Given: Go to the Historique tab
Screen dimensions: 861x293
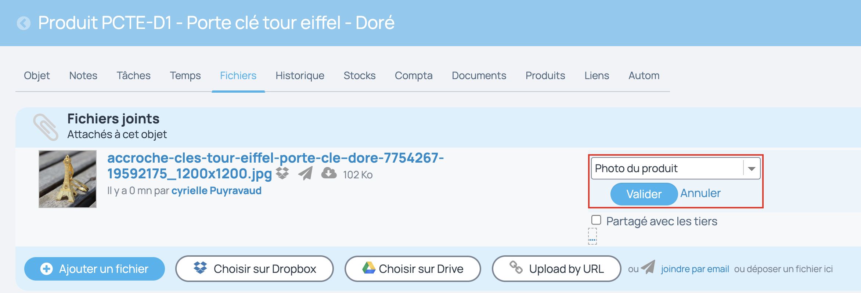Looking at the screenshot, I should pyautogui.click(x=300, y=76).
